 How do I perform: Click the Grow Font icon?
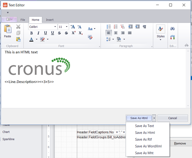(73, 27)
